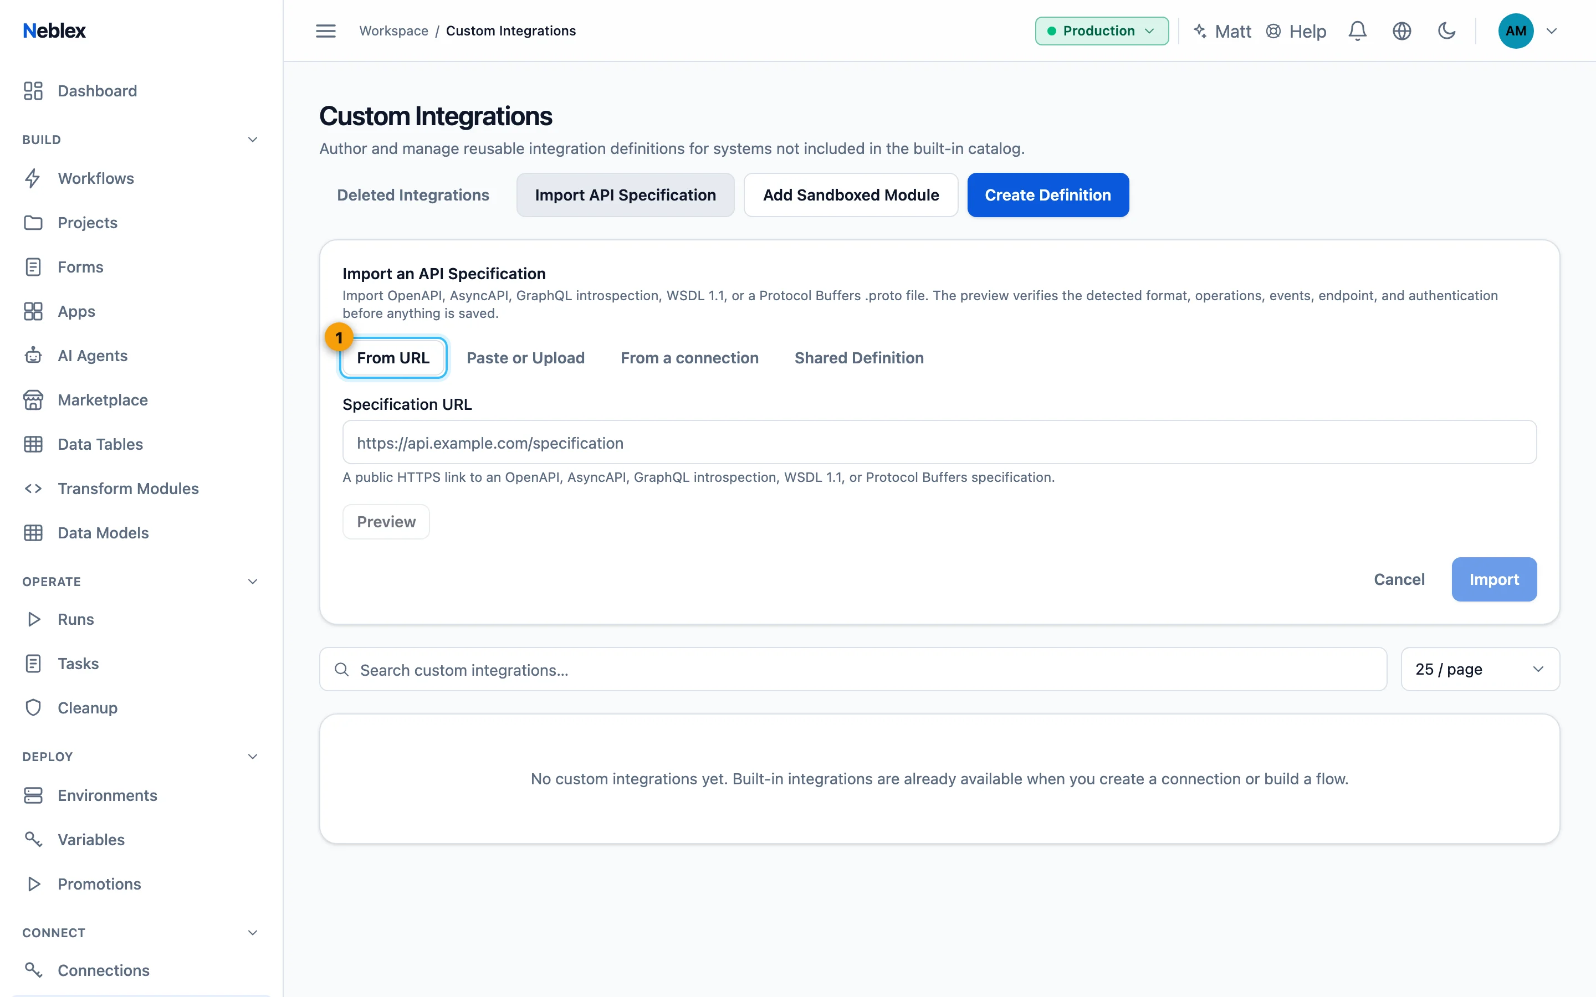
Task: Switch to Paste or Upload tab
Action: [525, 357]
